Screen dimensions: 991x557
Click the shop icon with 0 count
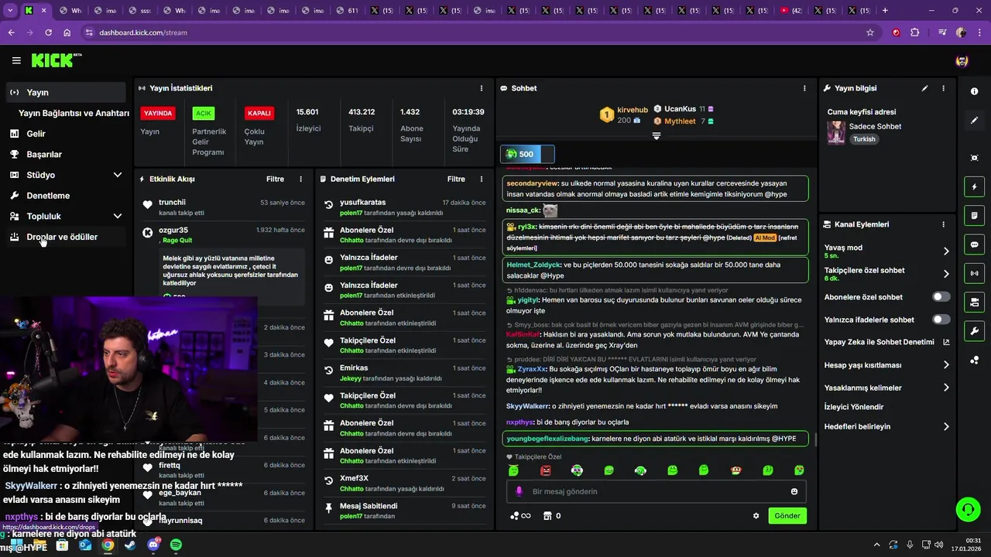pyautogui.click(x=551, y=516)
